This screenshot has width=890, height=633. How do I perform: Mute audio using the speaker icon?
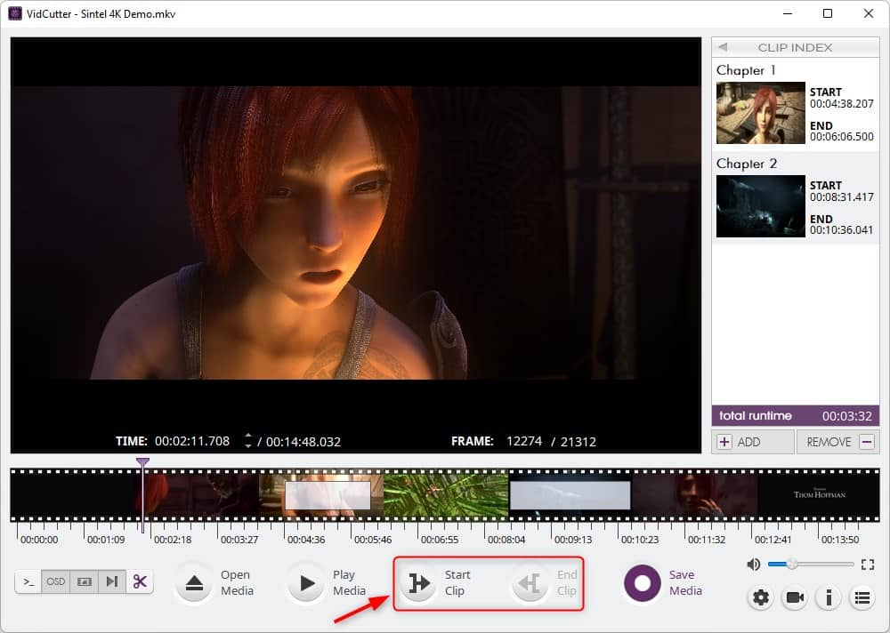(x=753, y=565)
